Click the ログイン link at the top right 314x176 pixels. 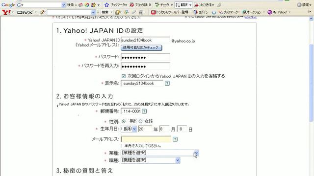pyautogui.click(x=251, y=17)
